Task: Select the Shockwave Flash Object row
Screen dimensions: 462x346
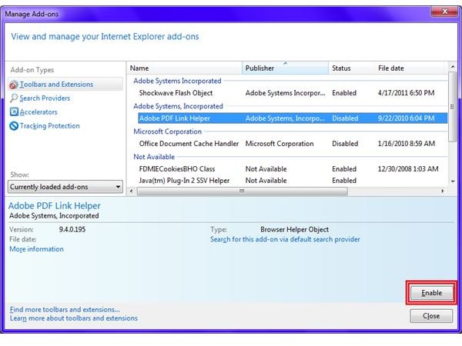Action: click(293, 93)
